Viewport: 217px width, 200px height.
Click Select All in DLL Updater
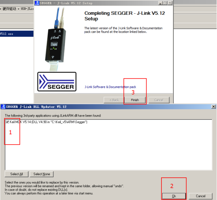coord(17,174)
